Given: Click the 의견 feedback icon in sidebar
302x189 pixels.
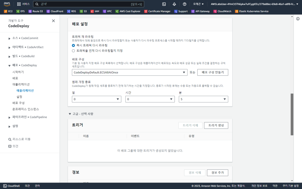Looking at the screenshot, I should [10, 146].
